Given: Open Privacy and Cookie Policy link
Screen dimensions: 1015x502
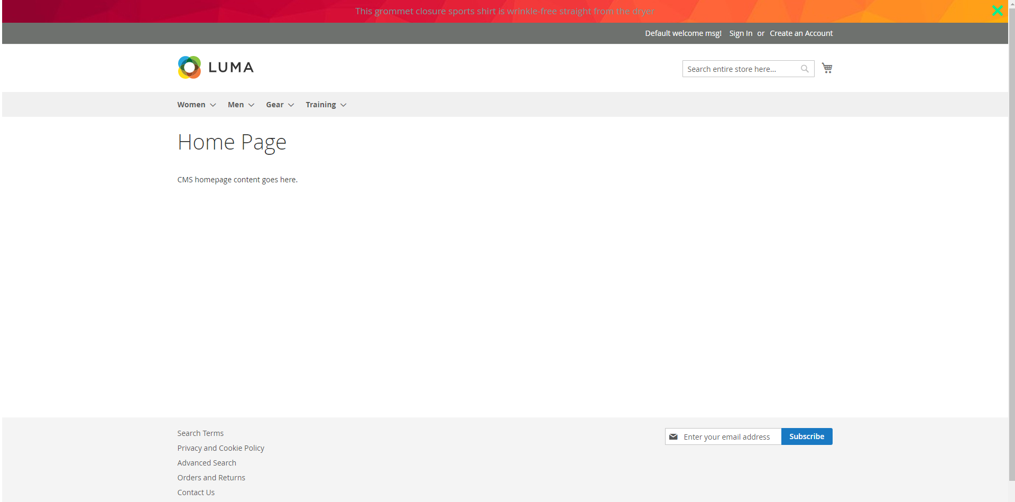Looking at the screenshot, I should [x=220, y=448].
